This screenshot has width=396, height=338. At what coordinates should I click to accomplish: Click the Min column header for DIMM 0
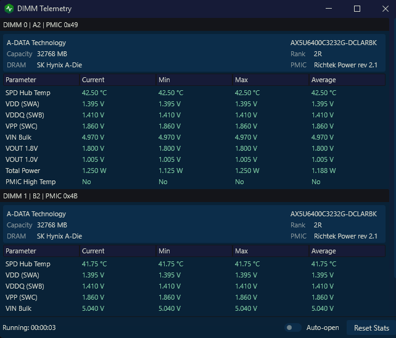tap(194, 80)
